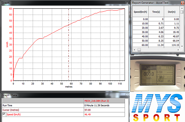
Task: Select the 30.00 speed cell
Action: (x=140, y=32)
